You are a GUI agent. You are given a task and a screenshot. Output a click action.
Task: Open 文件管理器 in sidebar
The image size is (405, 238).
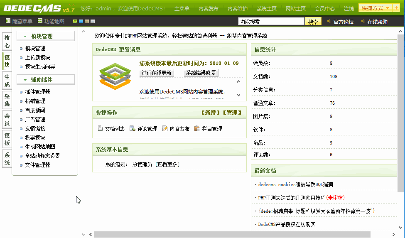point(37,165)
